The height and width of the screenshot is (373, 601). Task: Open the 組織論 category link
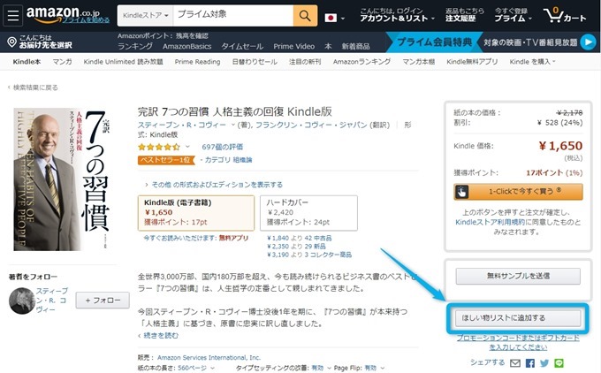[x=243, y=160]
